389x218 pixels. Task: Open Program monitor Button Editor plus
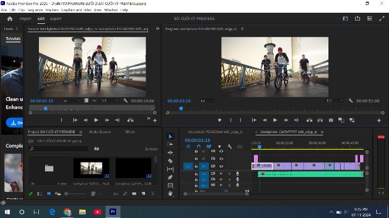point(379,120)
